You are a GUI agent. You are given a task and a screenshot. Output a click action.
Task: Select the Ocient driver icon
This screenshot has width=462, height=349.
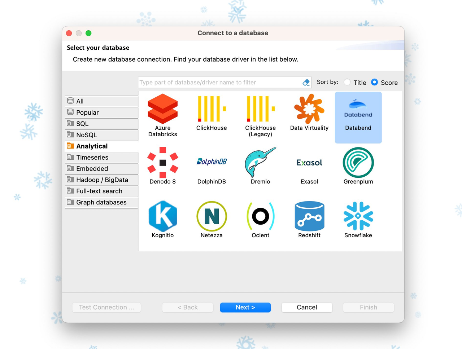coord(260,216)
